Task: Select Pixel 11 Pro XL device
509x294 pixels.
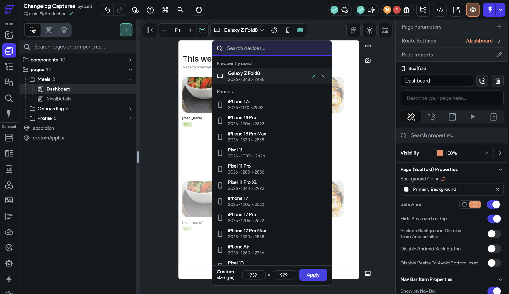Action: pyautogui.click(x=272, y=185)
